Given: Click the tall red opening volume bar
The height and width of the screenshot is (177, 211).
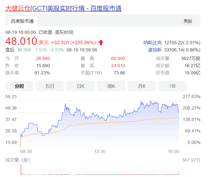Looking at the screenshot, I should (x=21, y=169).
